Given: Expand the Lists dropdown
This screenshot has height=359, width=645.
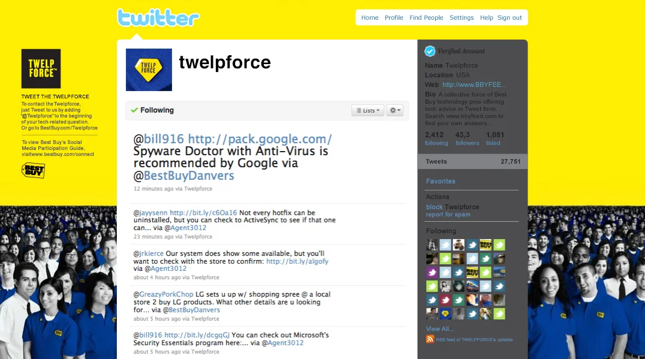Looking at the screenshot, I should (367, 110).
